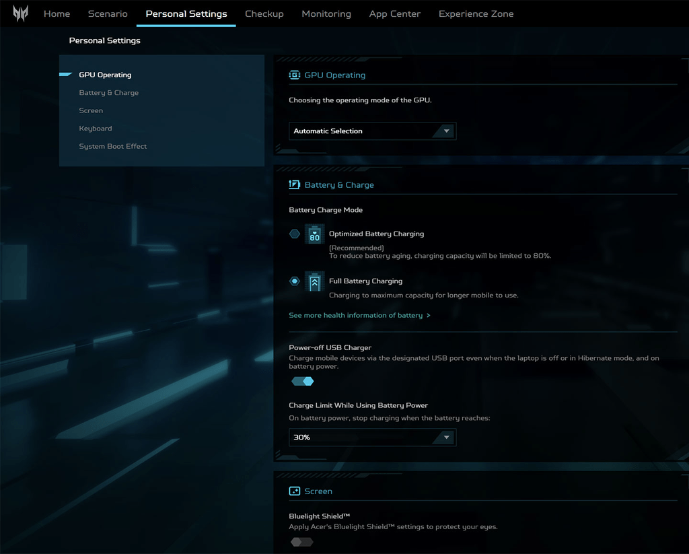Click the Screen section icon
689x554 pixels.
[x=295, y=491]
